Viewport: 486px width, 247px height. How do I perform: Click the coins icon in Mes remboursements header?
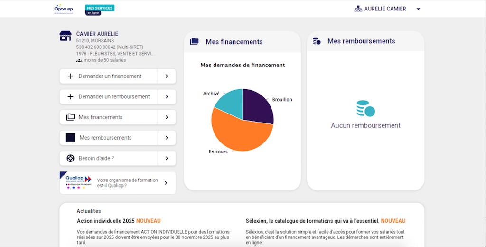click(x=317, y=41)
